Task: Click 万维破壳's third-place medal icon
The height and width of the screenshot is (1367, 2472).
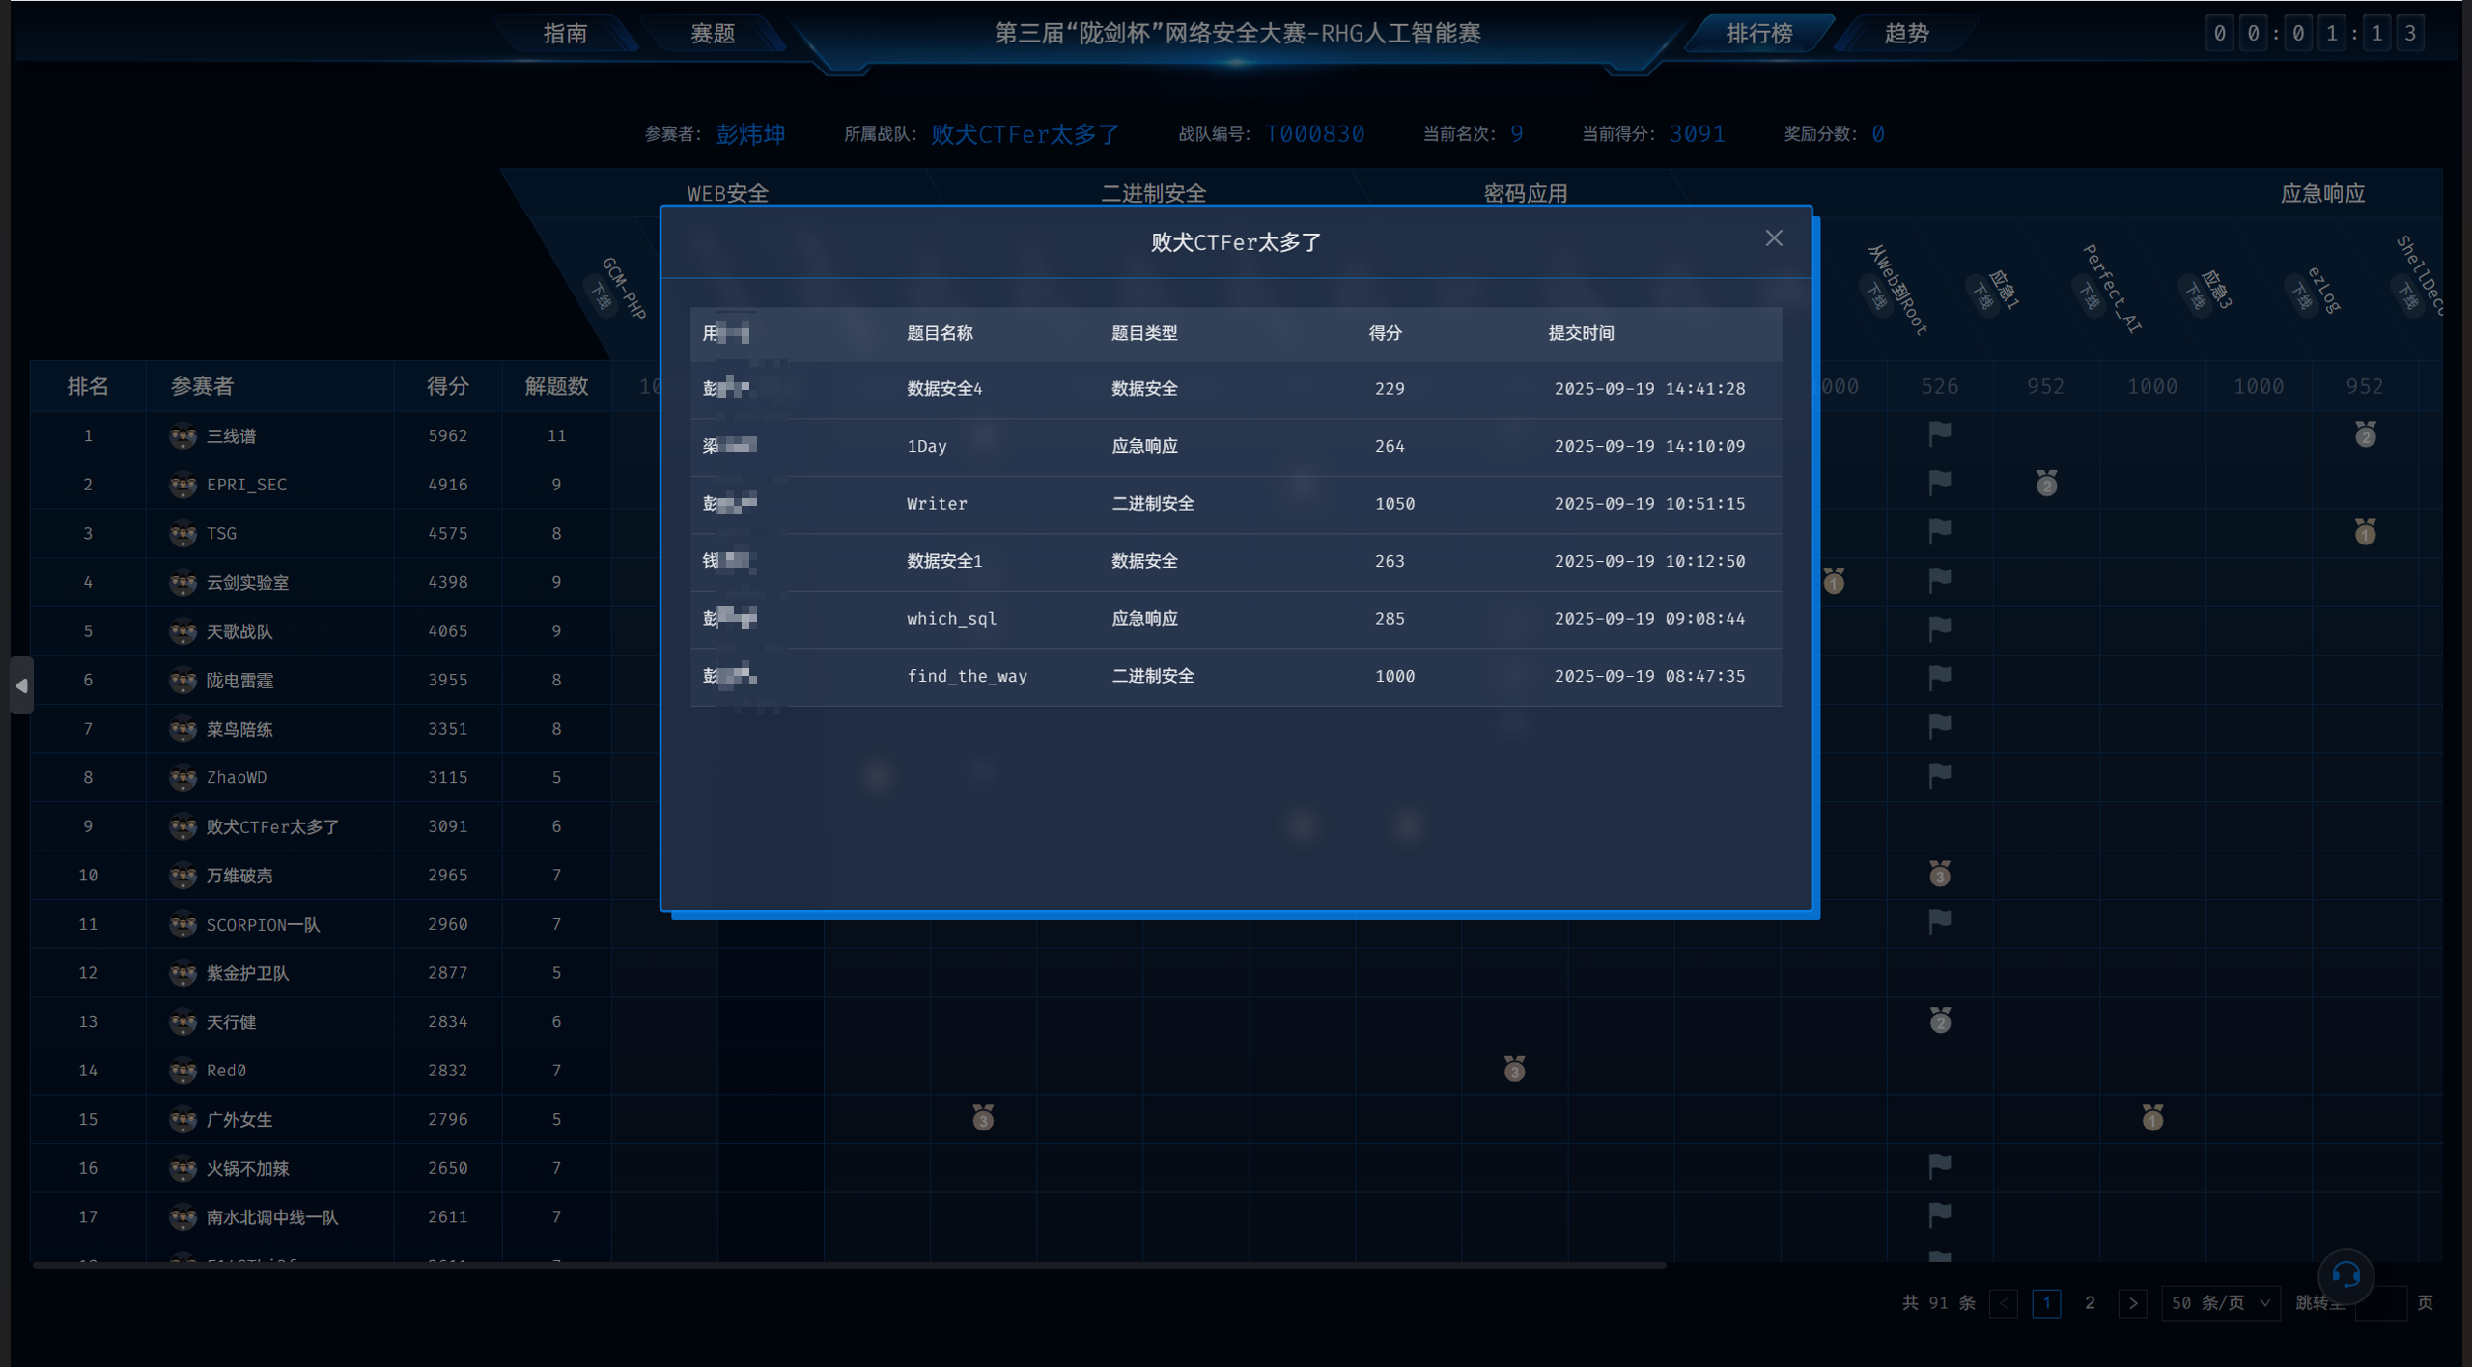Action: [1939, 875]
